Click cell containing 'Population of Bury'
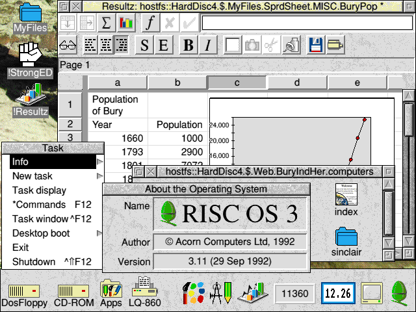 coord(118,105)
